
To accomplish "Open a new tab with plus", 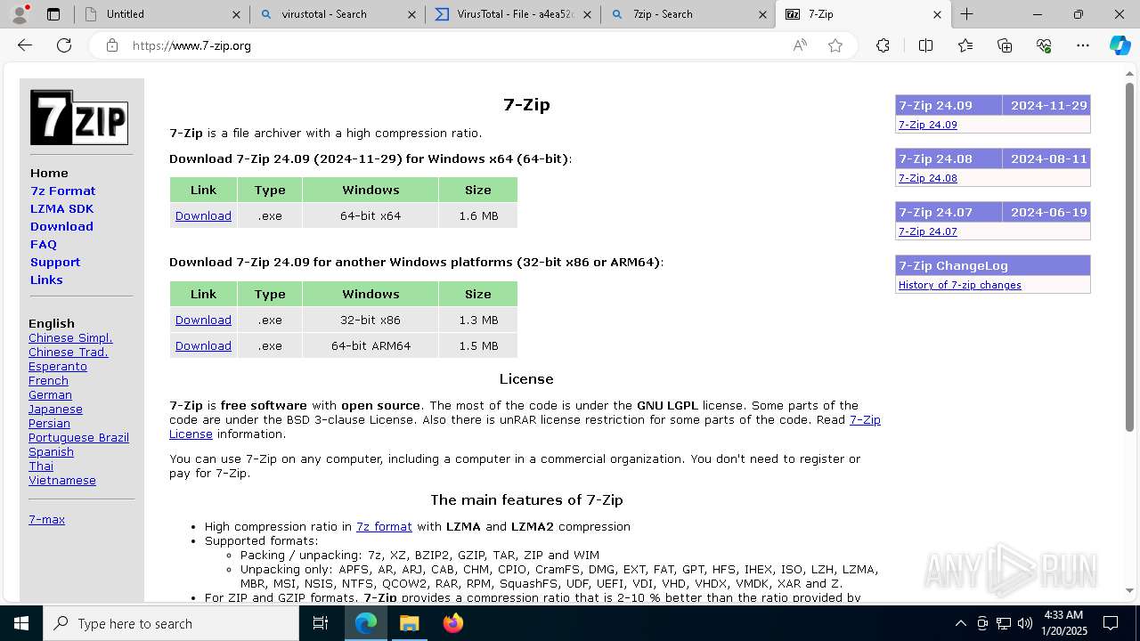I will 967,14.
